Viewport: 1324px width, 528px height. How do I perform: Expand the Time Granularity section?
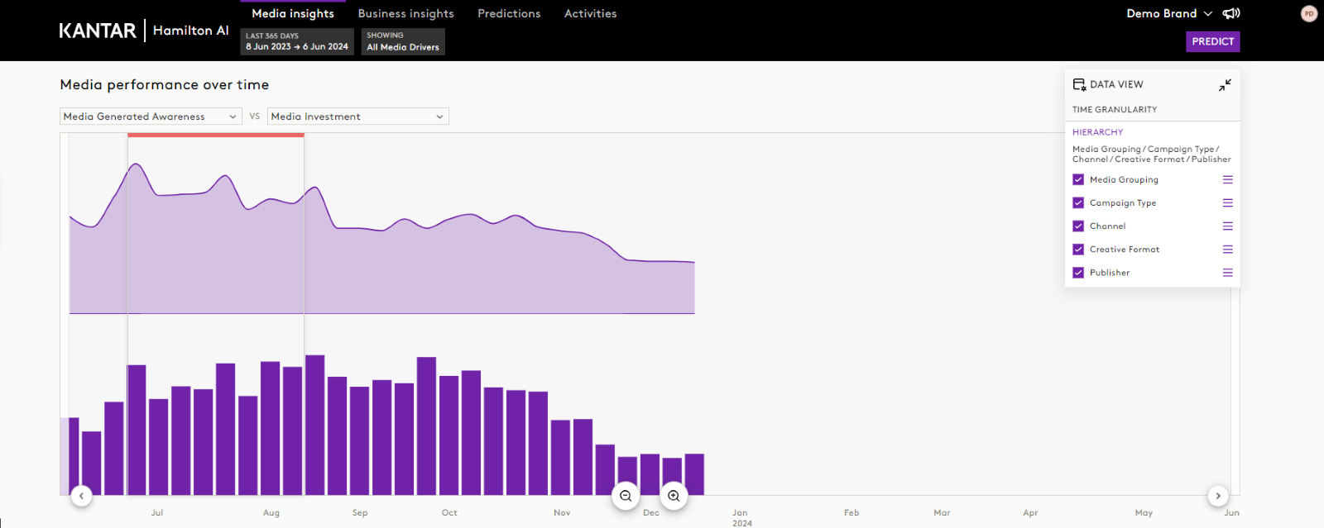(1115, 109)
